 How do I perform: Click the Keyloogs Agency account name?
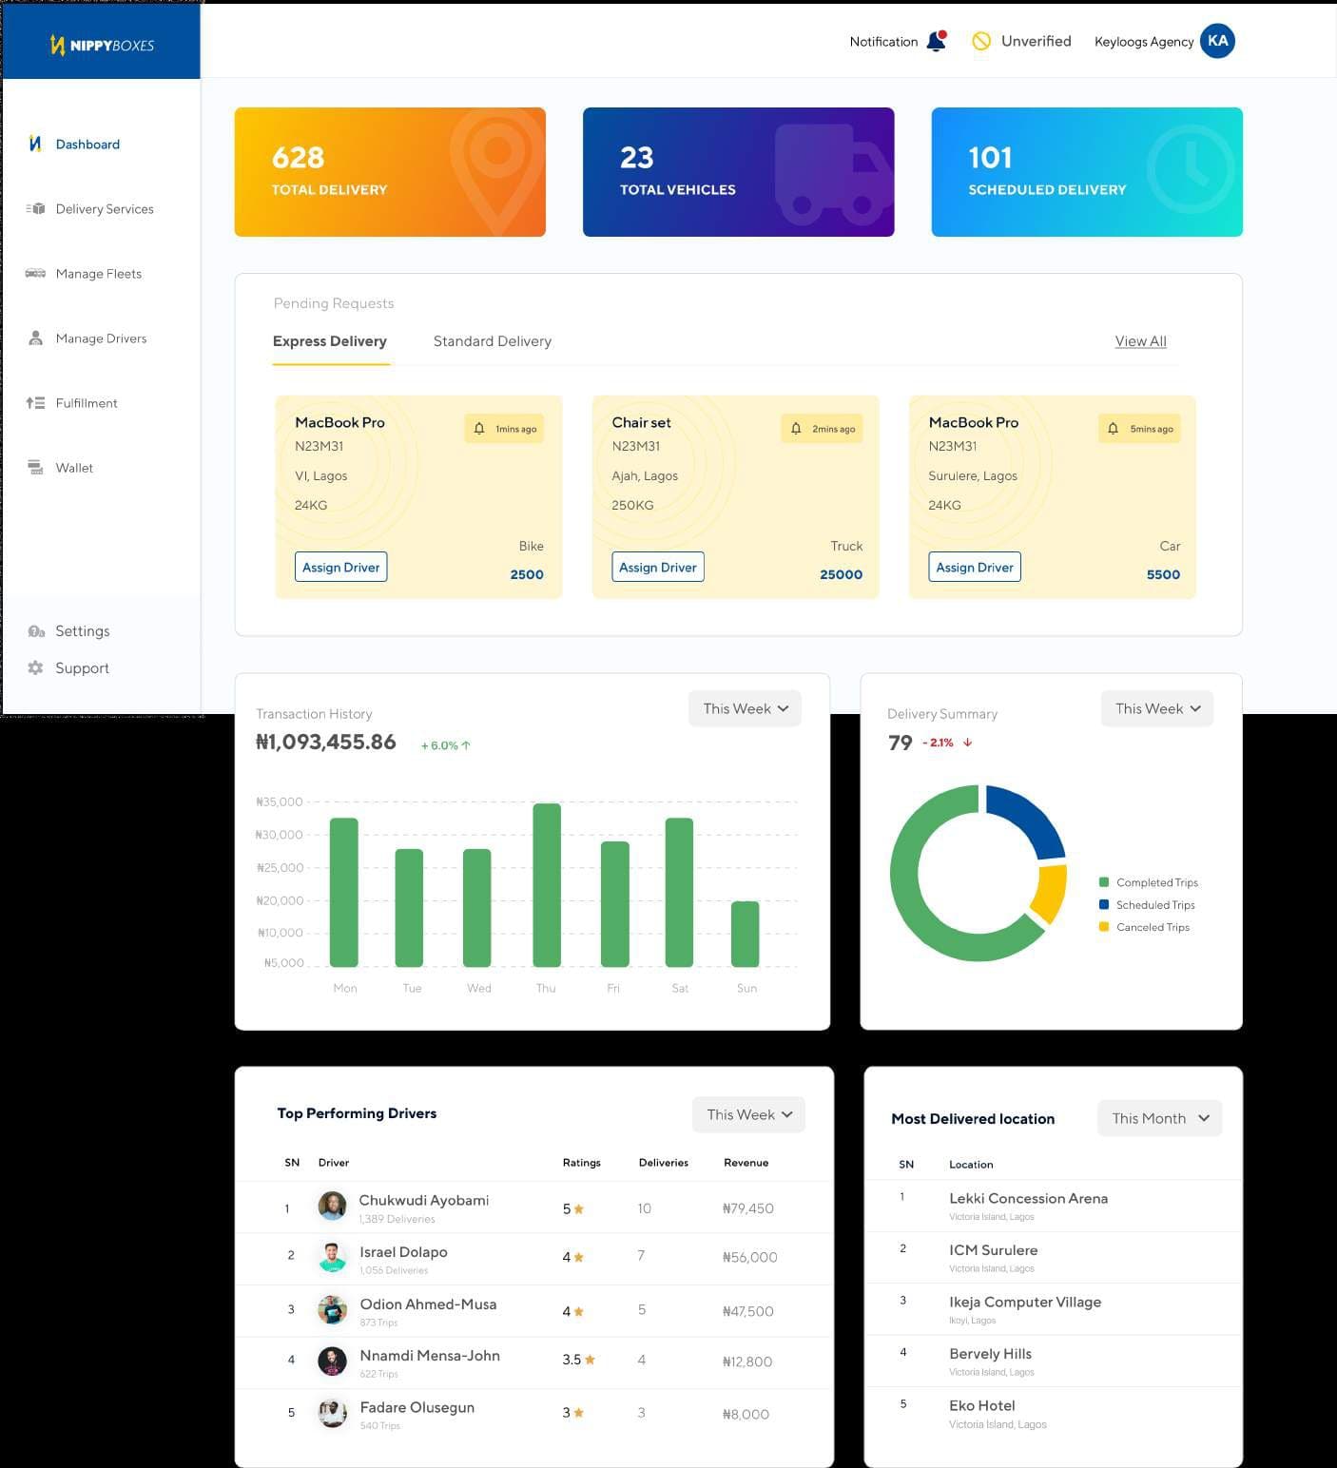coord(1144,42)
